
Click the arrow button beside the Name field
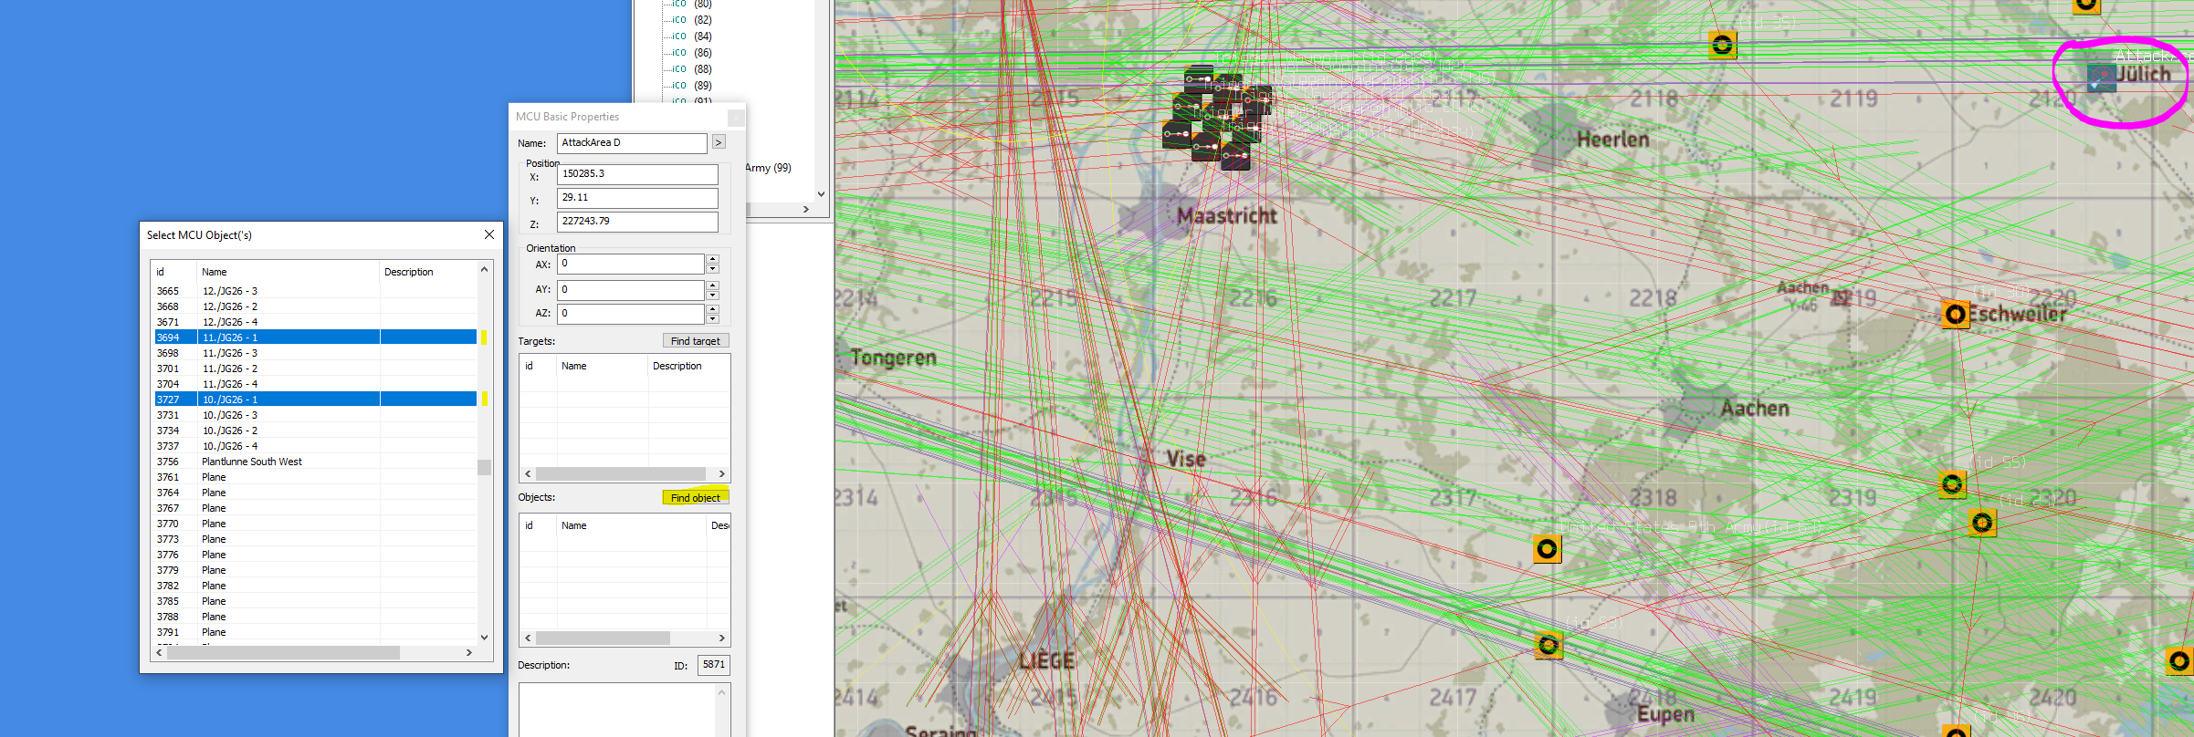719,142
